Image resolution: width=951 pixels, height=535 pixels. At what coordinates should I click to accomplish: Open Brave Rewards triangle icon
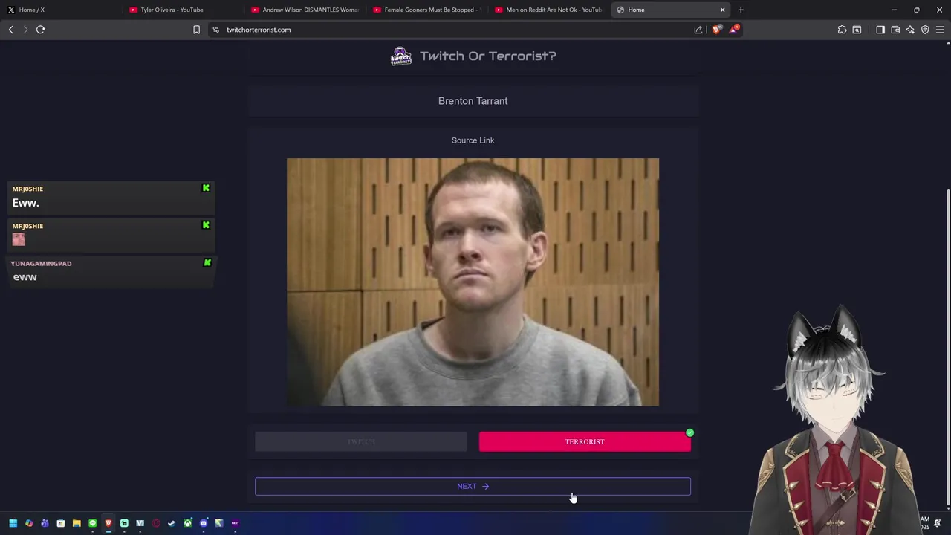(x=734, y=29)
